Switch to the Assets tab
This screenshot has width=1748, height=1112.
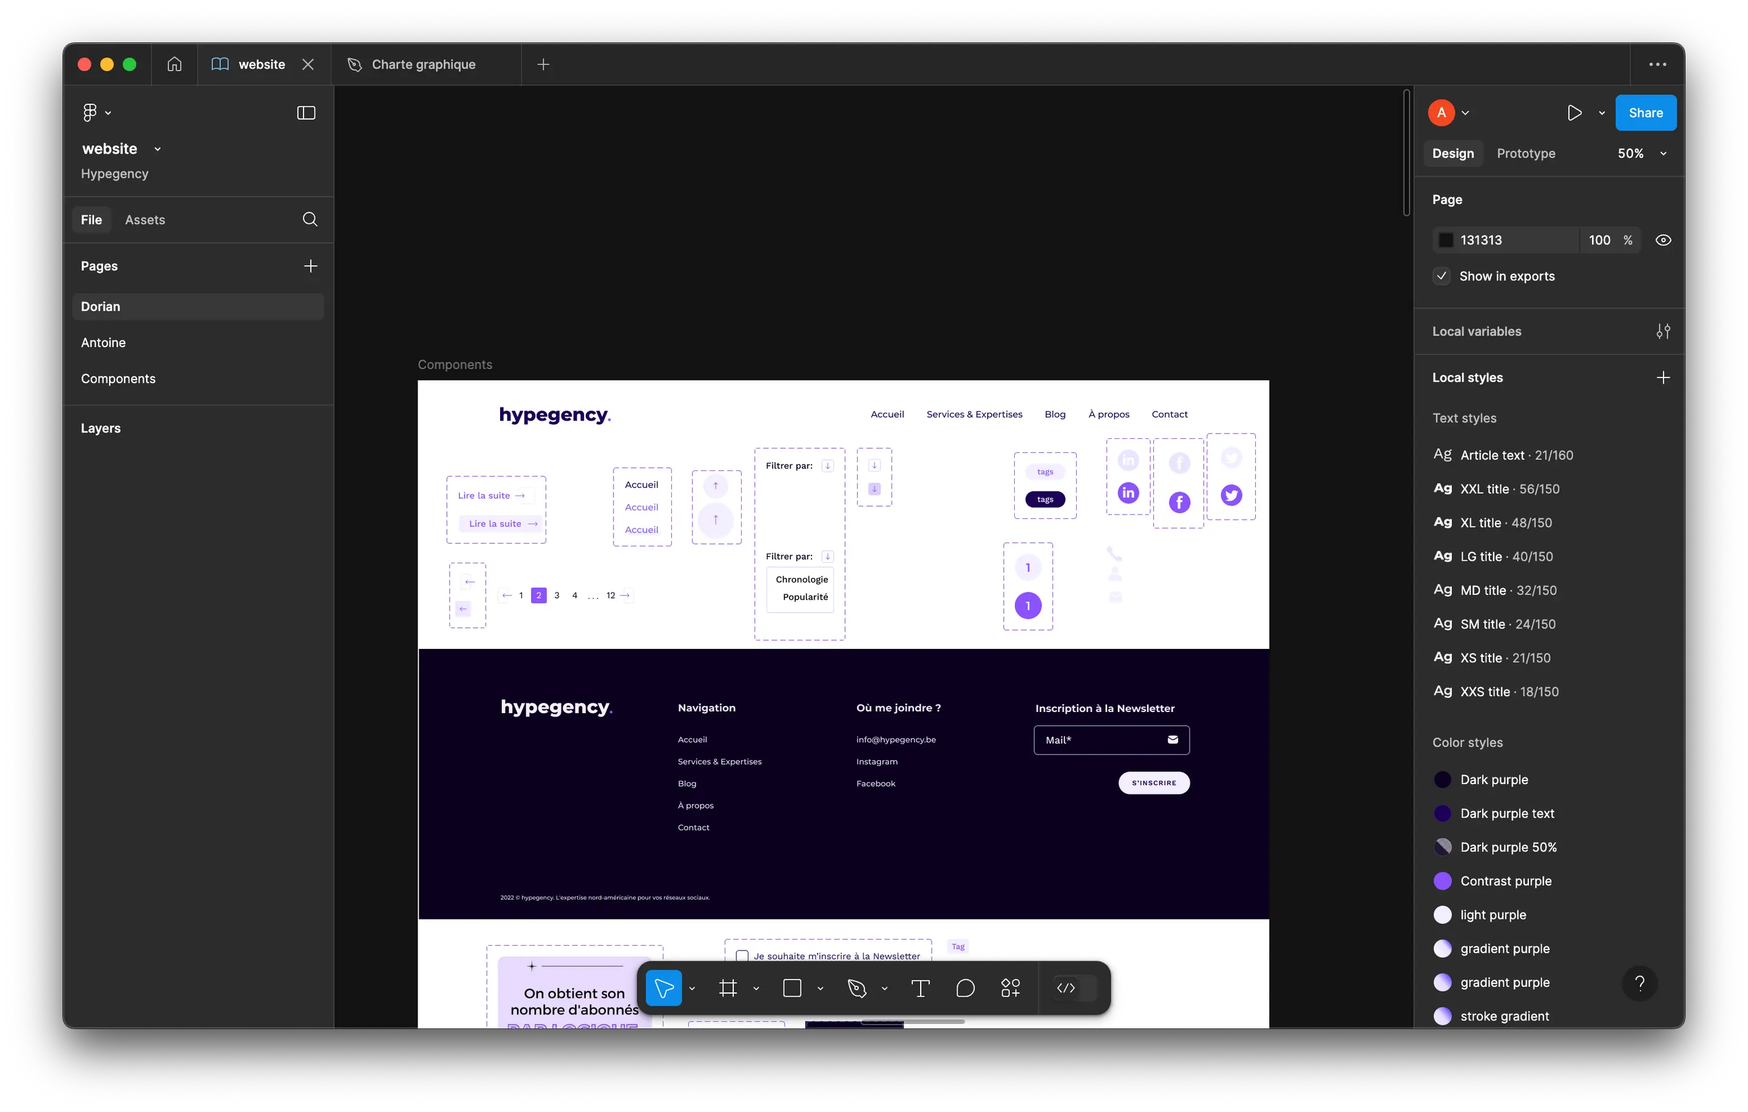(144, 220)
